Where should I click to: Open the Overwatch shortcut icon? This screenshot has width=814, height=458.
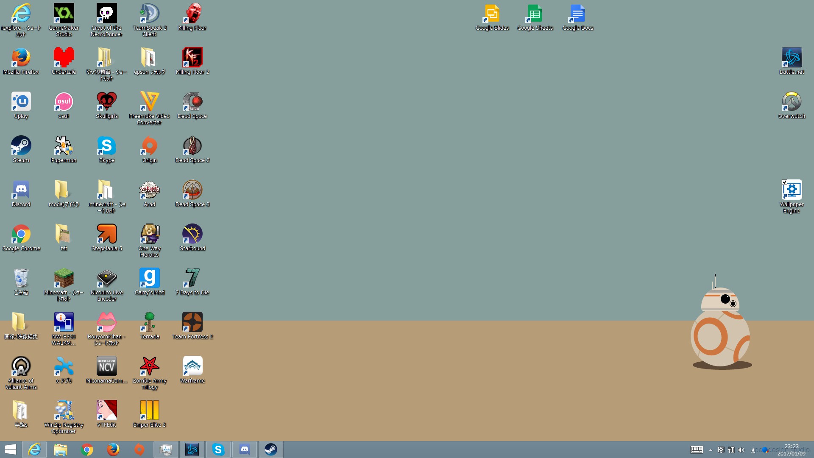(791, 102)
